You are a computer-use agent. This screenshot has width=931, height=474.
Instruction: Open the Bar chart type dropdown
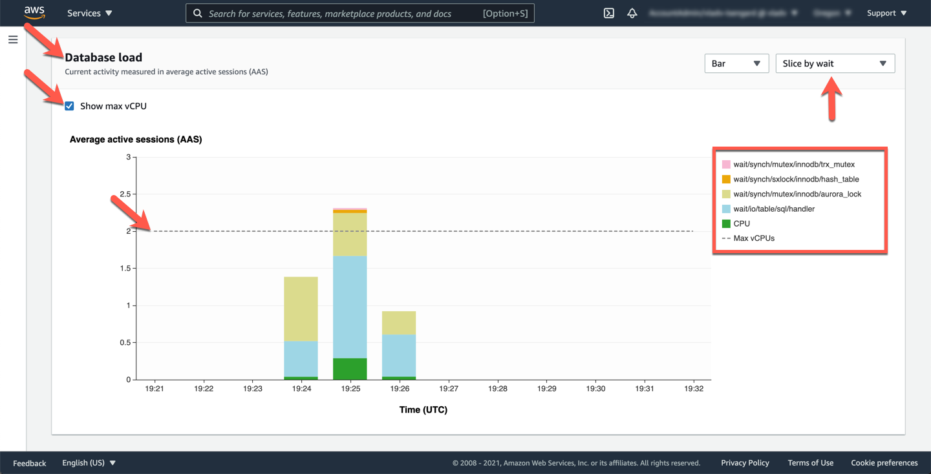736,63
